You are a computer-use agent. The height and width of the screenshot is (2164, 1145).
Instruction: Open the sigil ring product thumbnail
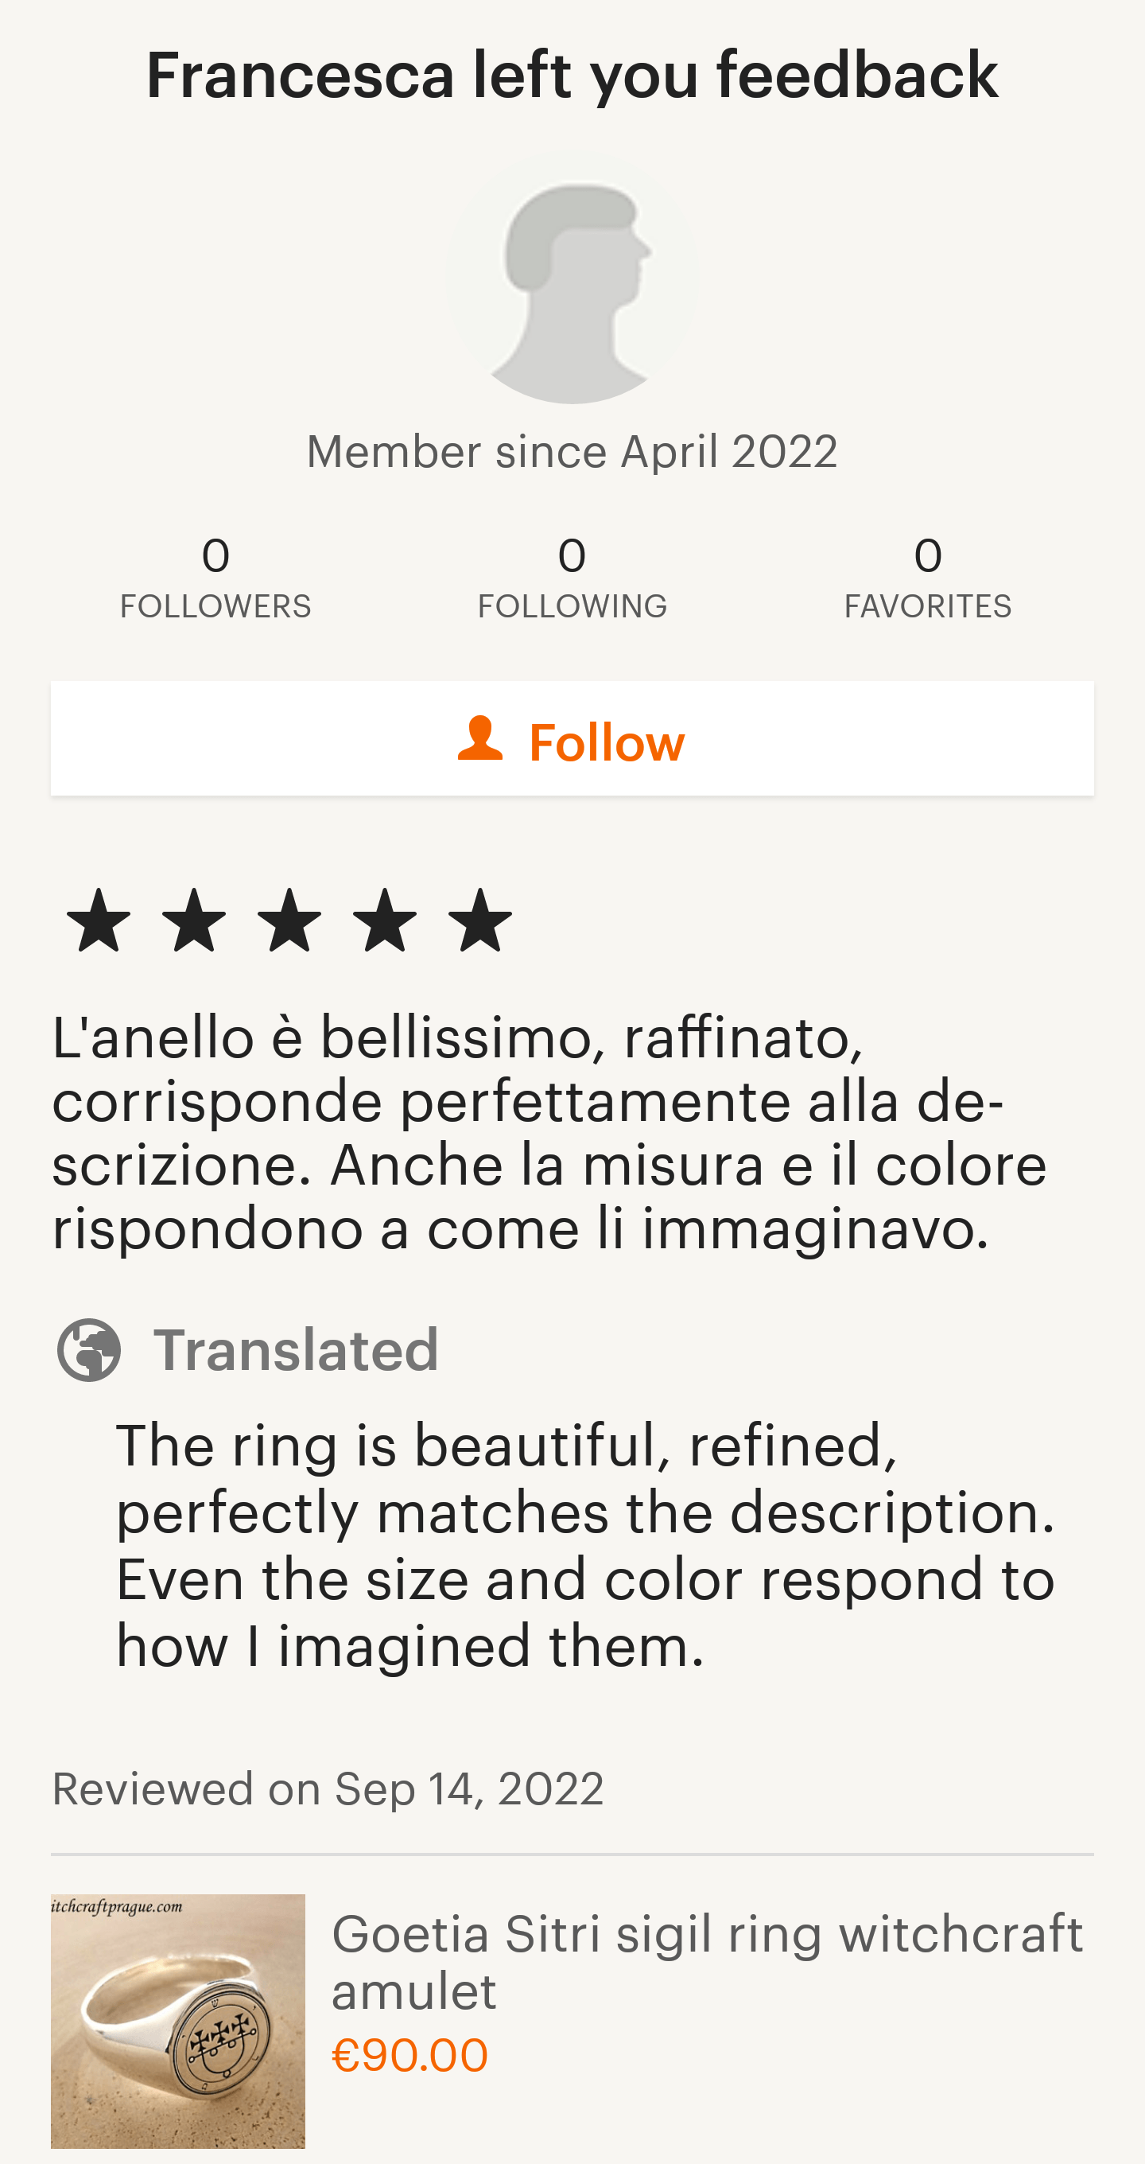coord(178,2020)
